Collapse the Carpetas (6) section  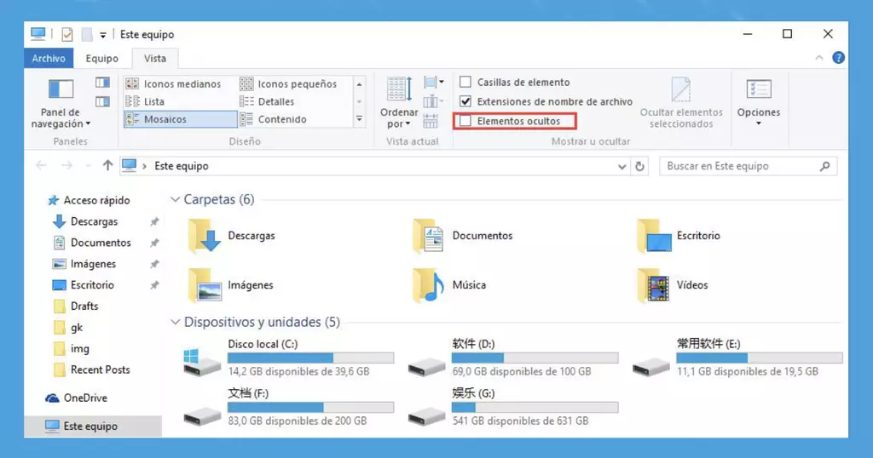tap(176, 200)
